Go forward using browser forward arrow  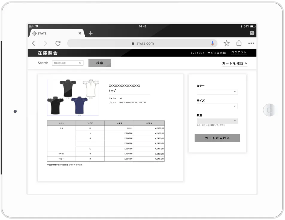(x=46, y=43)
